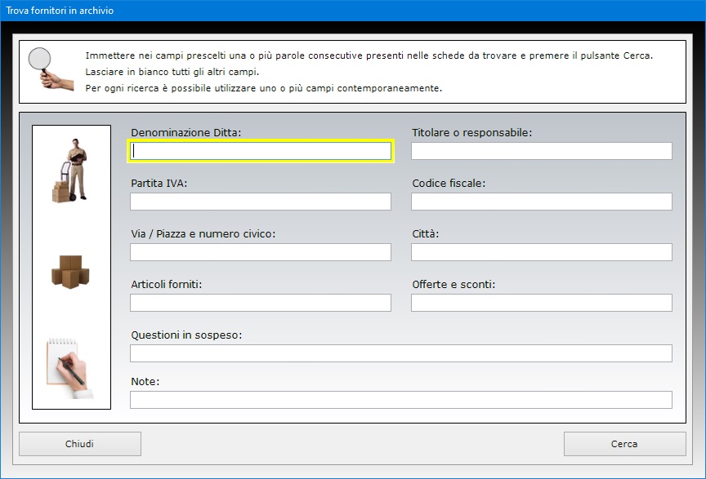Click the hand writing on notepad icon

(69, 368)
